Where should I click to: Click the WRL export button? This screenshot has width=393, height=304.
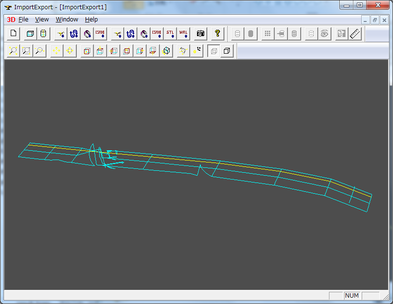183,34
